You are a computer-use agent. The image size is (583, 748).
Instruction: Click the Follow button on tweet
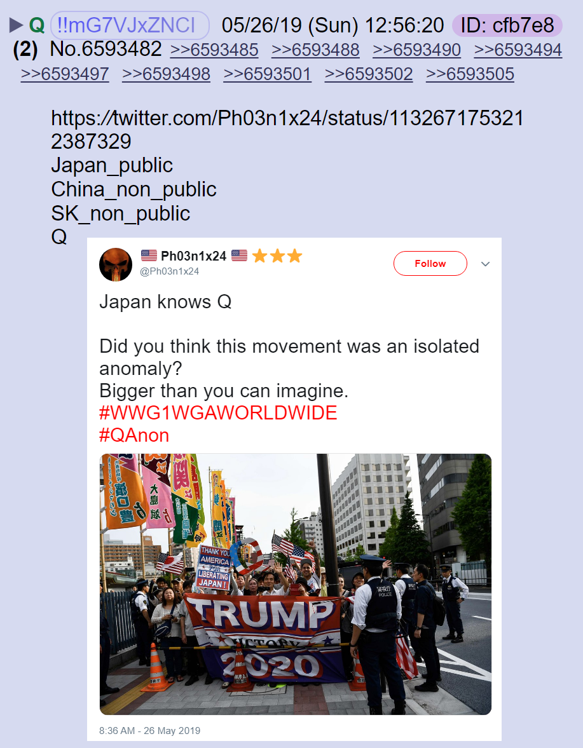[430, 263]
